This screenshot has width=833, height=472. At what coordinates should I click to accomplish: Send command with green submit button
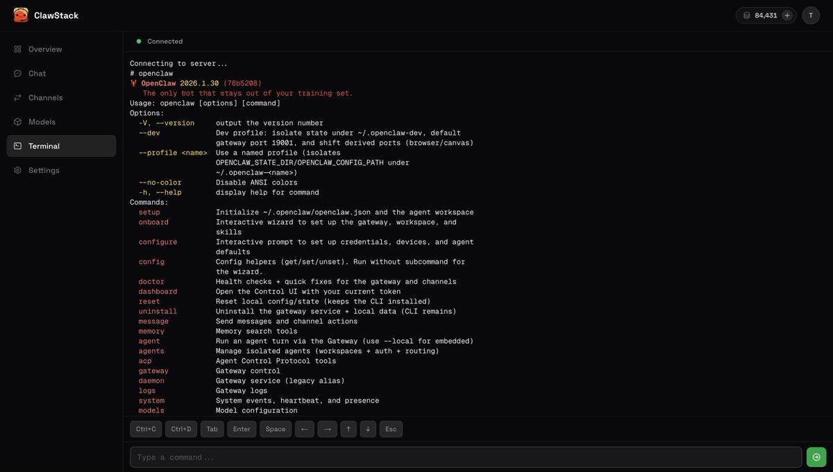[x=816, y=457]
